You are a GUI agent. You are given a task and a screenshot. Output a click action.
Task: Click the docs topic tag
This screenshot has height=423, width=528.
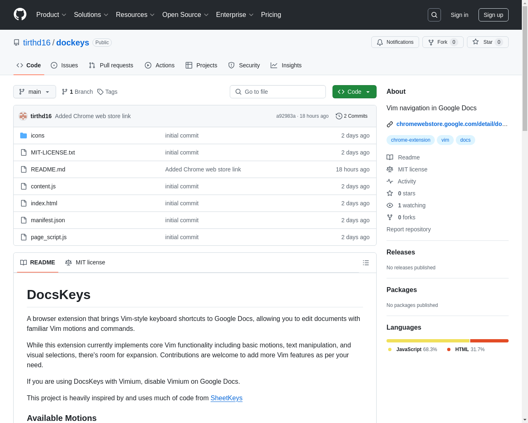[x=465, y=140]
